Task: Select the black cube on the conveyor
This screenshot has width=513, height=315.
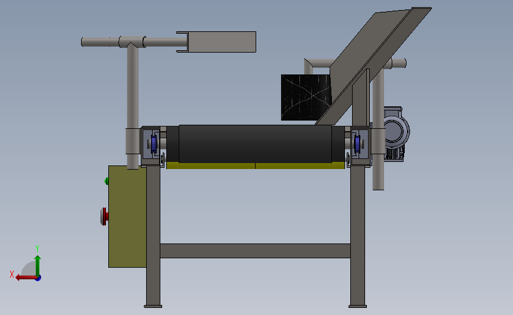Action: click(306, 98)
